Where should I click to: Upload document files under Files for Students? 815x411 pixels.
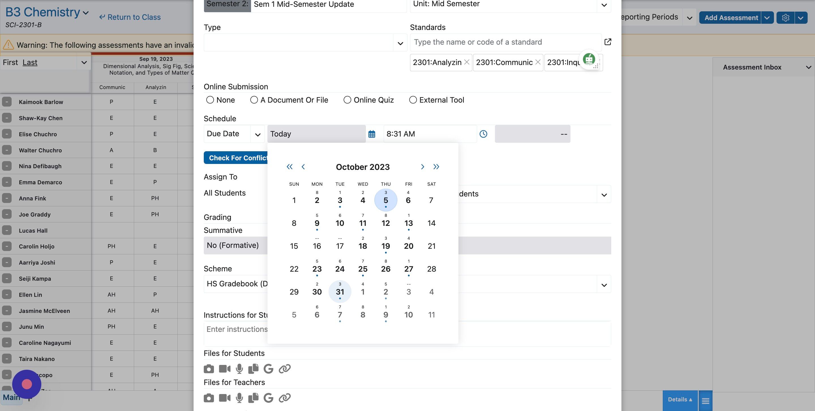pos(254,369)
